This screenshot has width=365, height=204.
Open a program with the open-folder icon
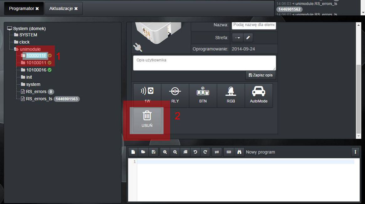tap(143, 152)
